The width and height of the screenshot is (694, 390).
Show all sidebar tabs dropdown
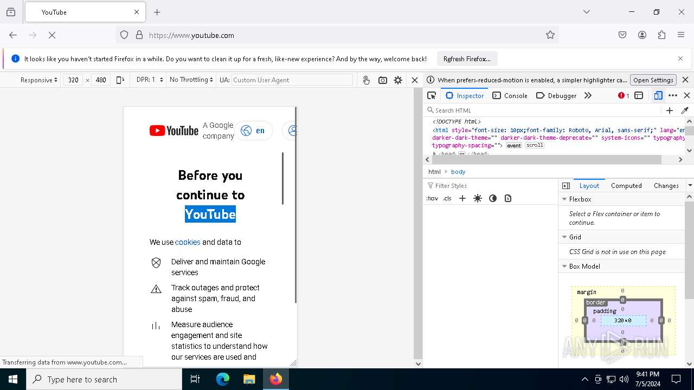[690, 185]
